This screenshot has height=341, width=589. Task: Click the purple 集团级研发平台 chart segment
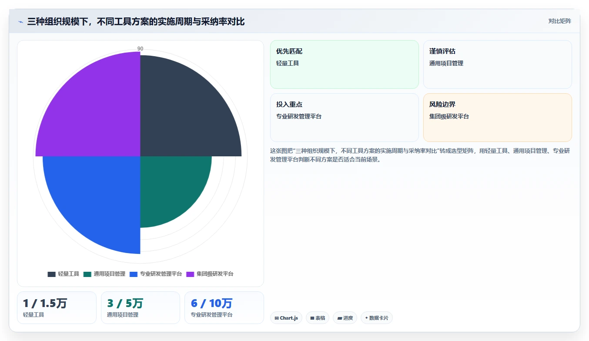(x=96, y=111)
